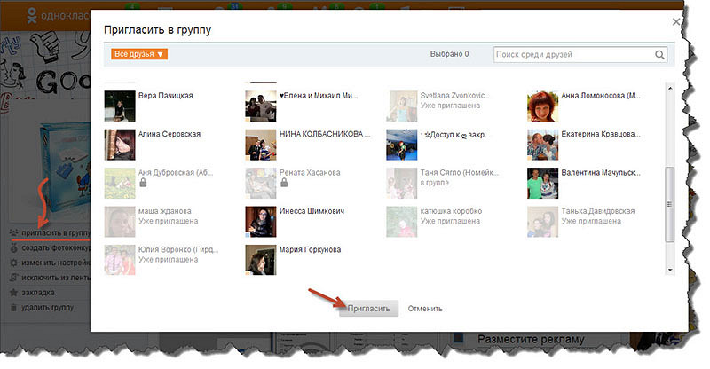710x369 pixels.
Task: Click 'исключить из ленты' in background sidebar
Action: coord(56,278)
